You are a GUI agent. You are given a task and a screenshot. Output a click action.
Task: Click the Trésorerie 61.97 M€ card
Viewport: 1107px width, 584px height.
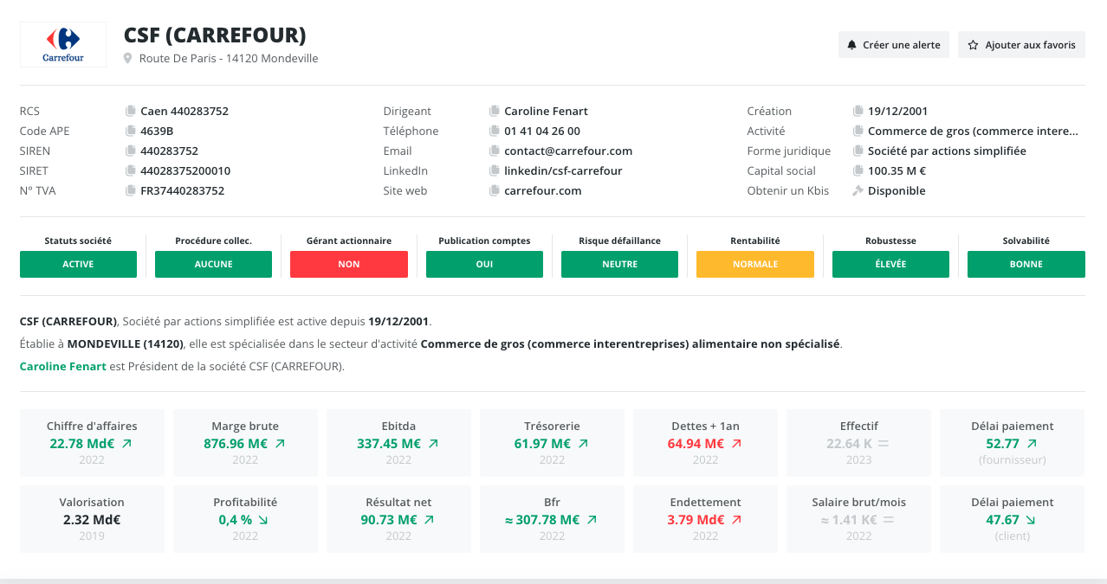pos(552,443)
